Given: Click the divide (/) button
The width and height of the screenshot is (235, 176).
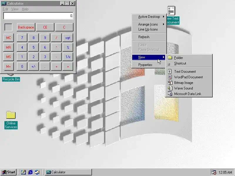Looking at the screenshot, I should coord(56,38).
